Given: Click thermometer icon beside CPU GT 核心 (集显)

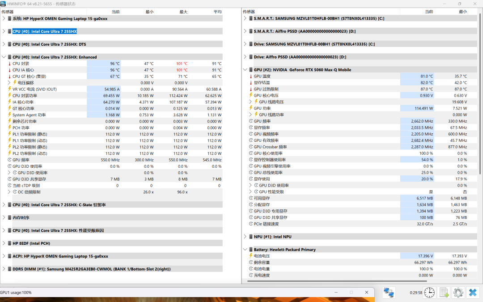Looking at the screenshot, I should tap(9, 77).
